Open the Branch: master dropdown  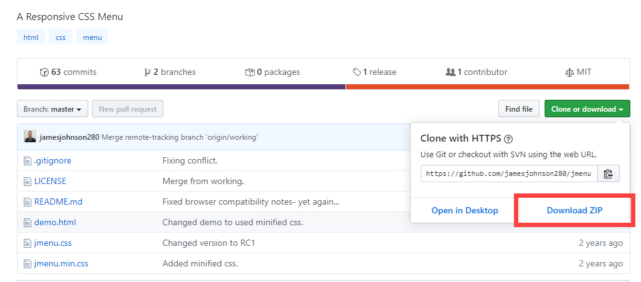53,109
